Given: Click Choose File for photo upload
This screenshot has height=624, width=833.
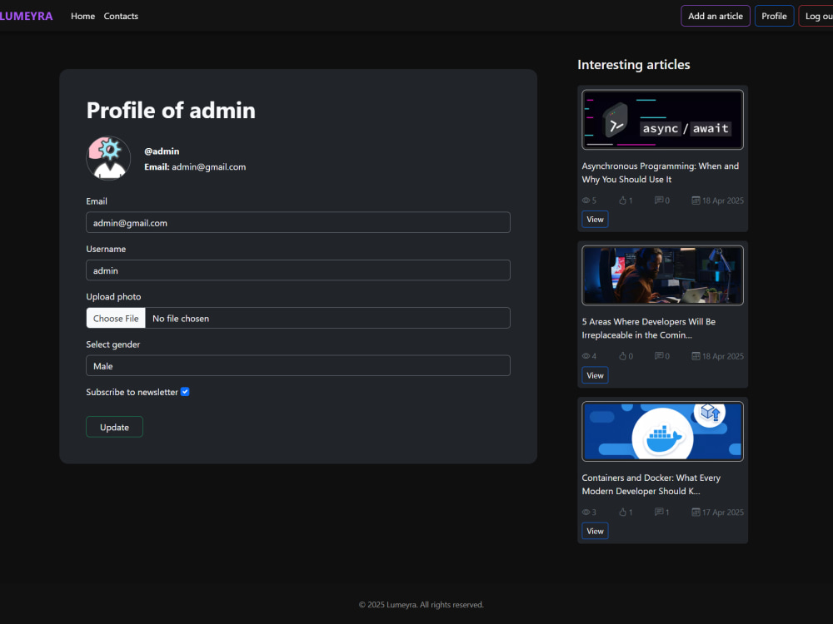Looking at the screenshot, I should (x=116, y=318).
